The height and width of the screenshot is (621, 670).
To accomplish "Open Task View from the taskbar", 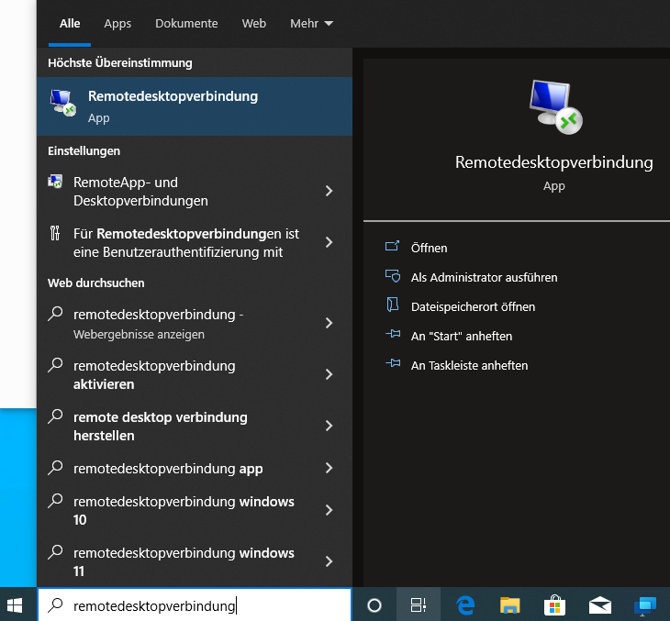I will point(419,605).
